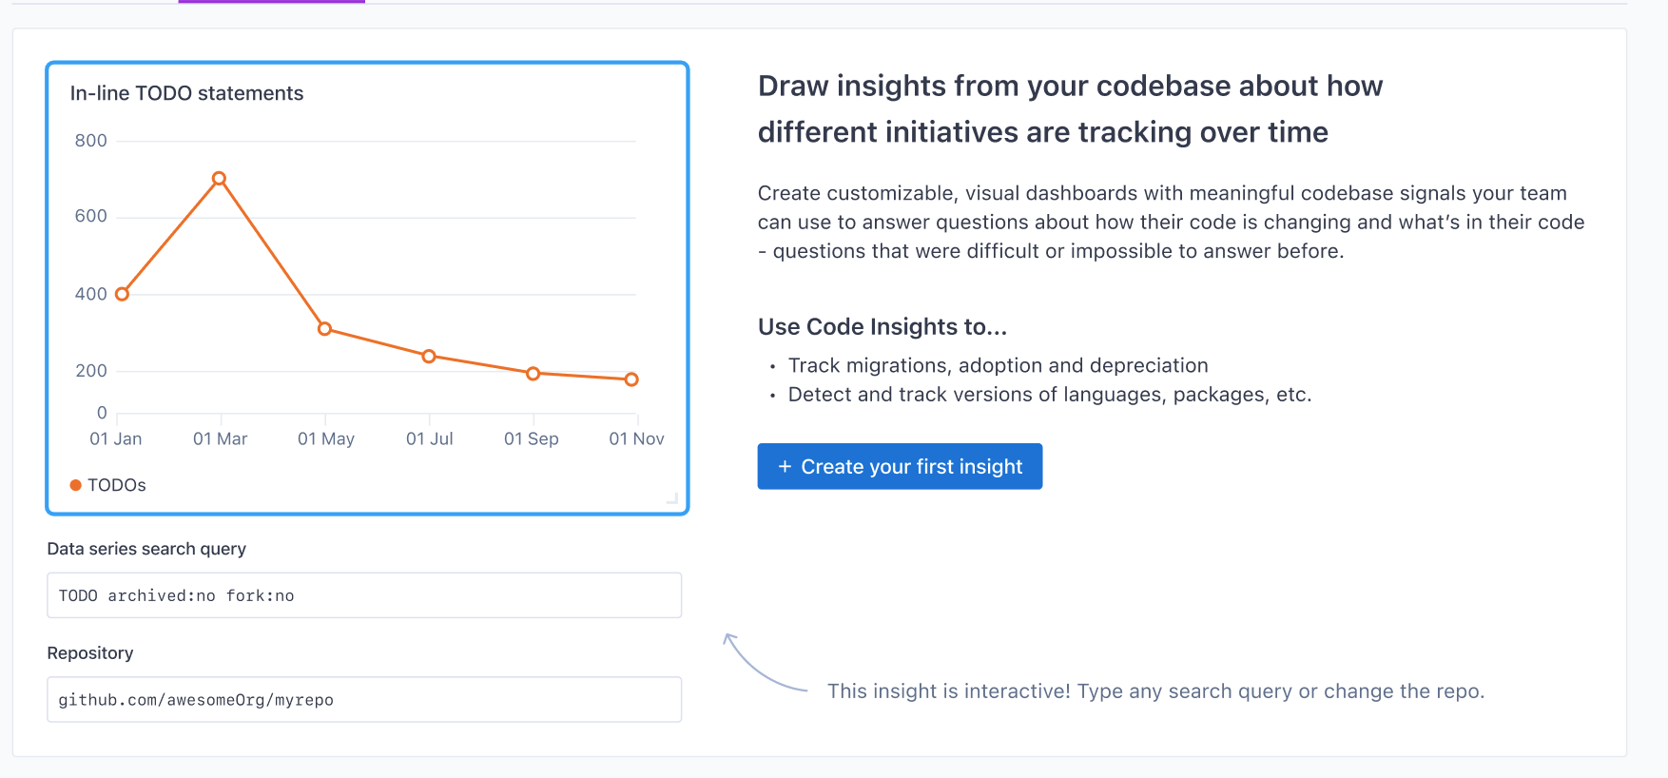Click the active purple tab indicator at top
The height and width of the screenshot is (778, 1668).
pyautogui.click(x=272, y=2)
